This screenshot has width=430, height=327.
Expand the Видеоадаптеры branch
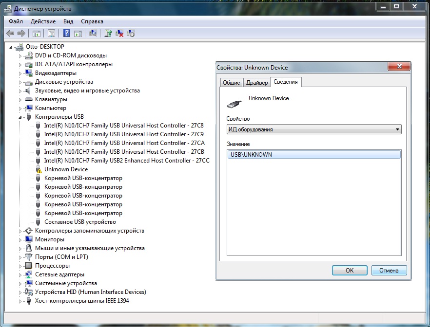(x=20, y=73)
